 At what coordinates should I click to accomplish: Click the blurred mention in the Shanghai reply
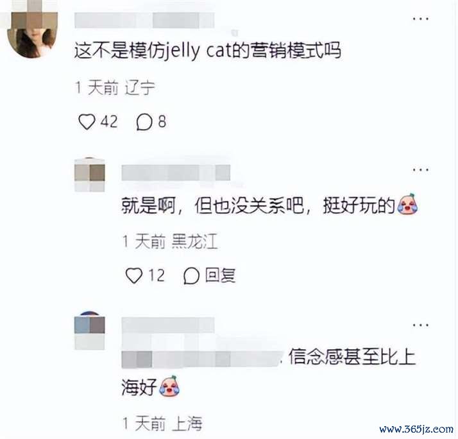199,359
